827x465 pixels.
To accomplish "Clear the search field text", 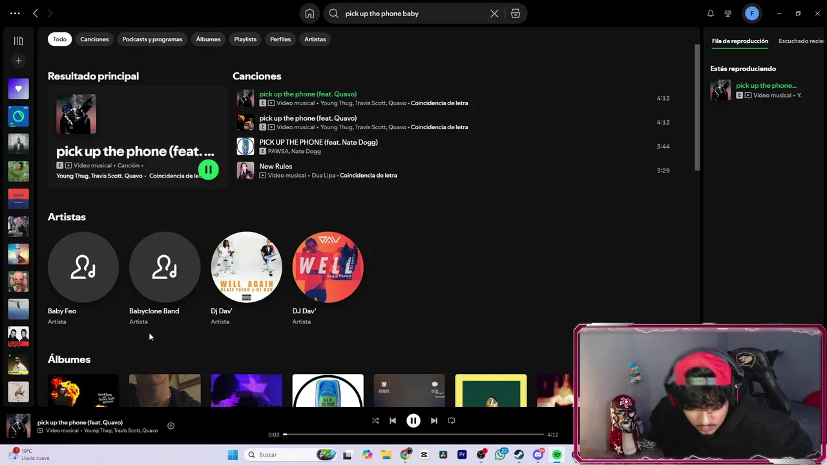I will pyautogui.click(x=494, y=14).
